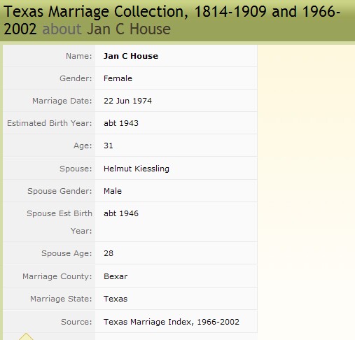Viewport: 355px width, 340px height.
Task: Select the spouse age value 28
Action: pyautogui.click(x=109, y=253)
